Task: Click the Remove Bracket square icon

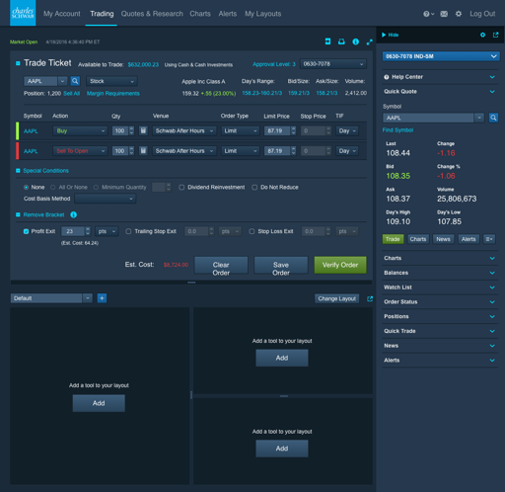Action: tap(18, 214)
